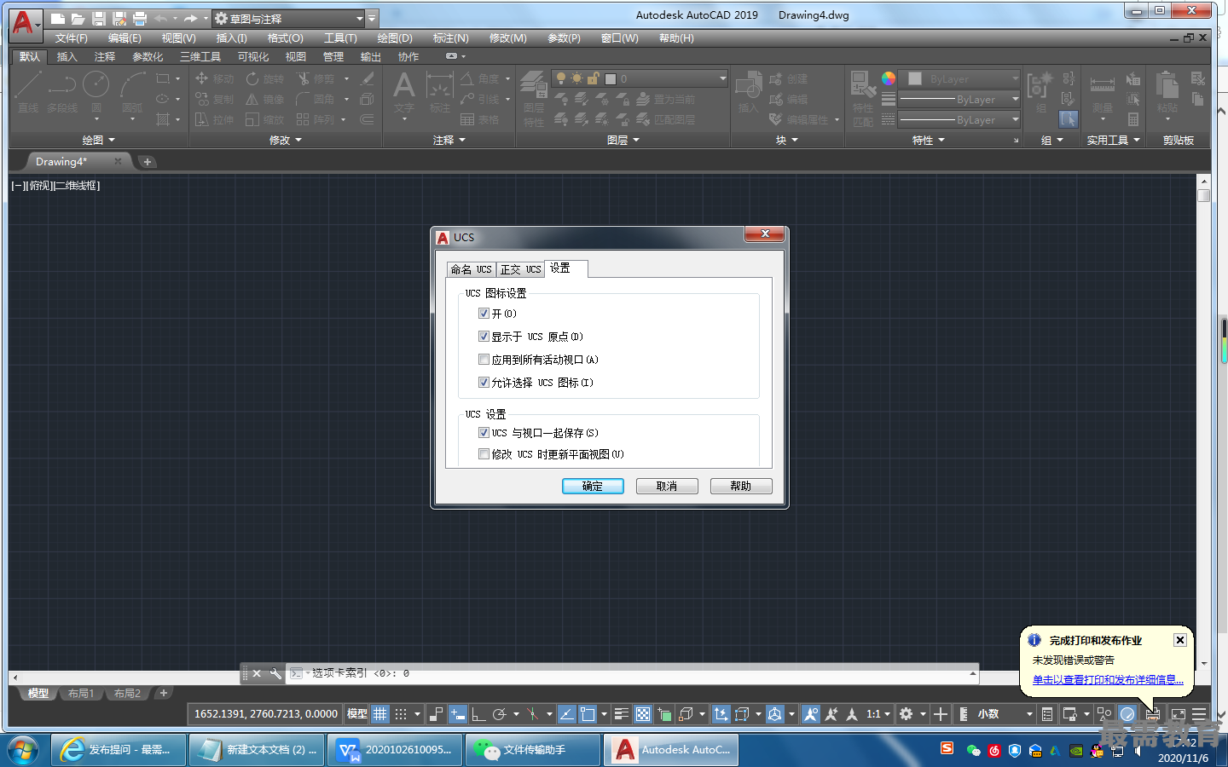Viewport: 1228px width, 767px height.
Task: Click the Open file folder icon
Action: click(x=78, y=19)
